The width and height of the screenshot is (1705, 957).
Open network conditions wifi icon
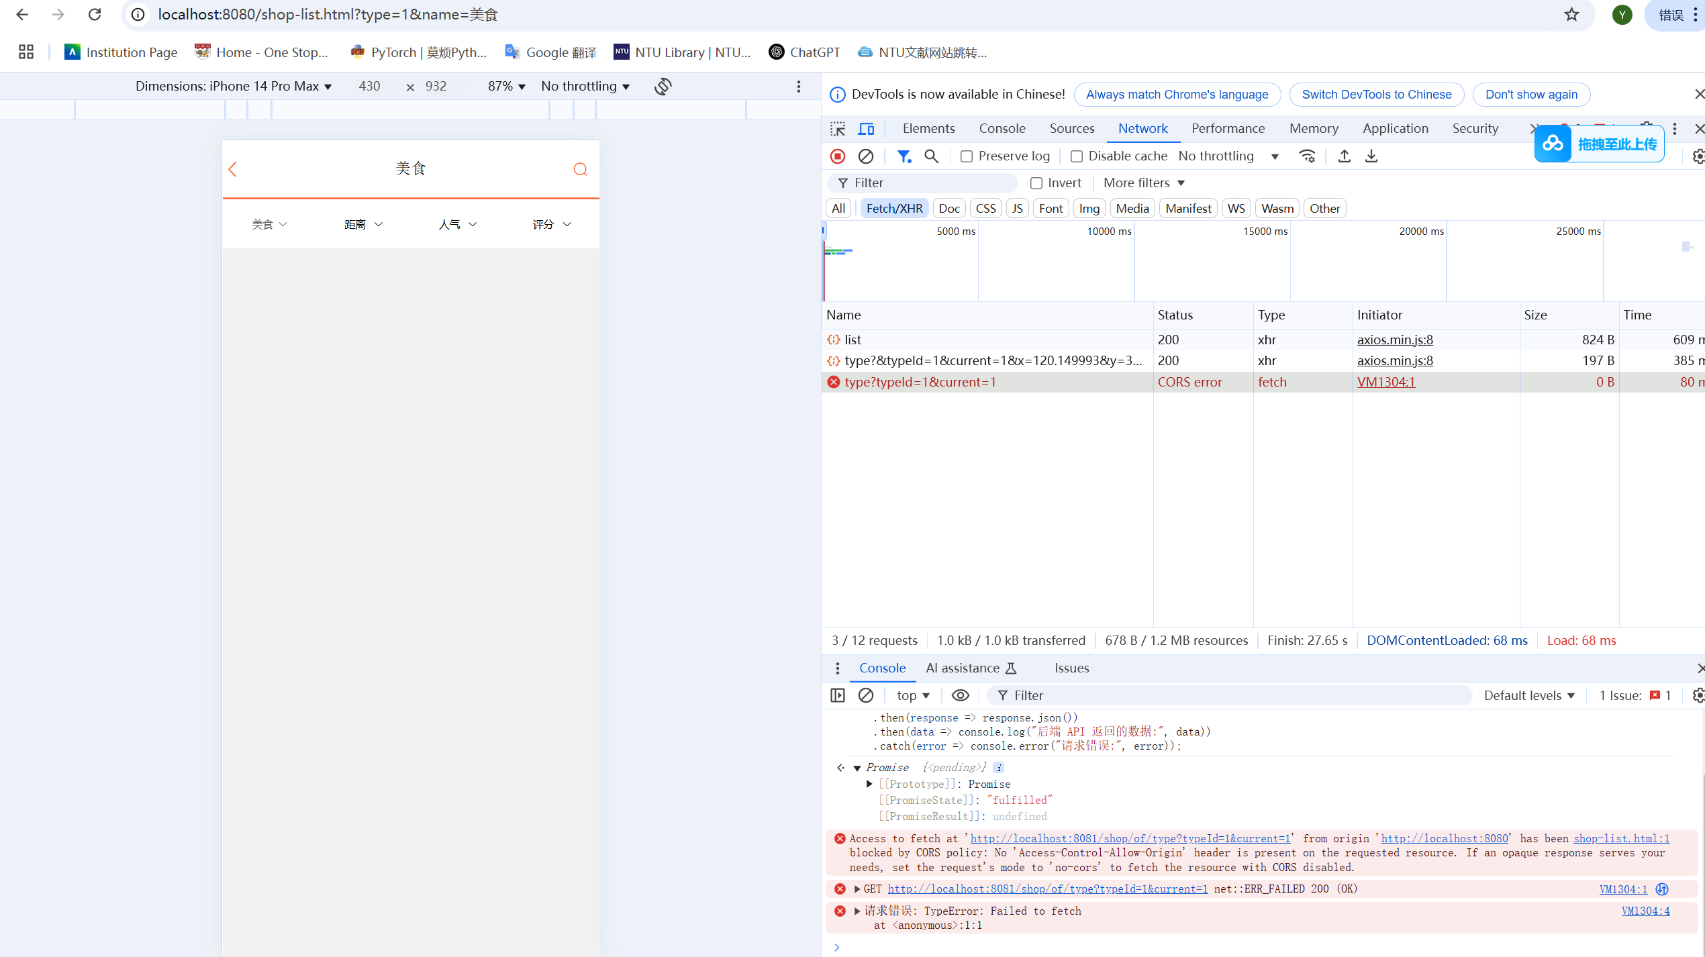click(1307, 156)
